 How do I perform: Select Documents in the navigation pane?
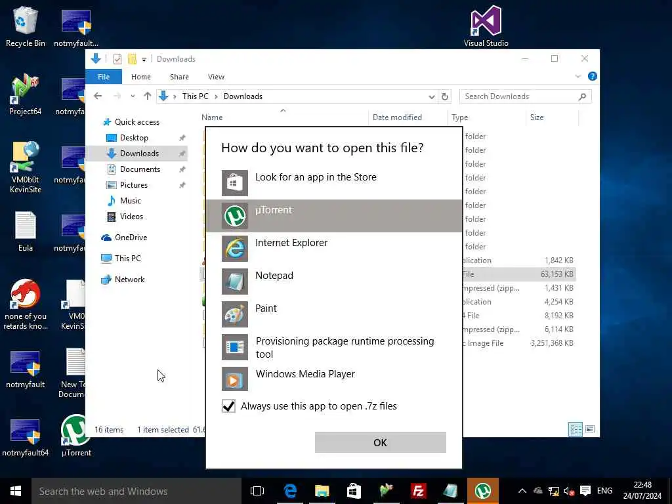tap(140, 169)
